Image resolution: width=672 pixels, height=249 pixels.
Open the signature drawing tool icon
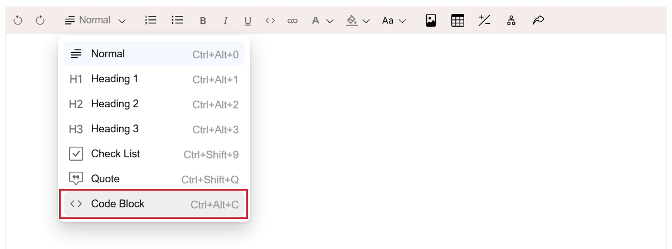click(x=538, y=21)
